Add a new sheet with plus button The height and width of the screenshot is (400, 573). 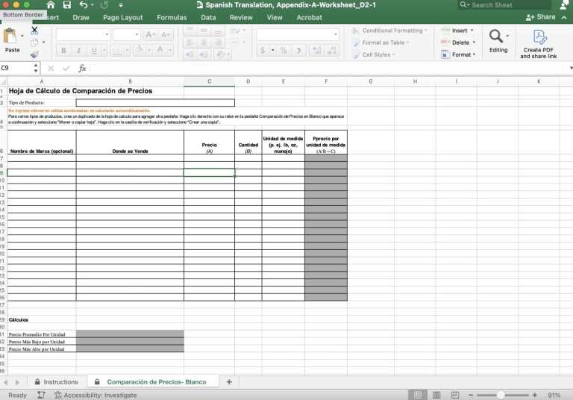pyautogui.click(x=229, y=381)
